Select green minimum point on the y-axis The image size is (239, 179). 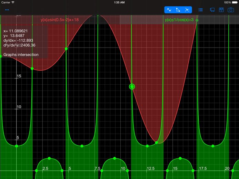pos(17,146)
